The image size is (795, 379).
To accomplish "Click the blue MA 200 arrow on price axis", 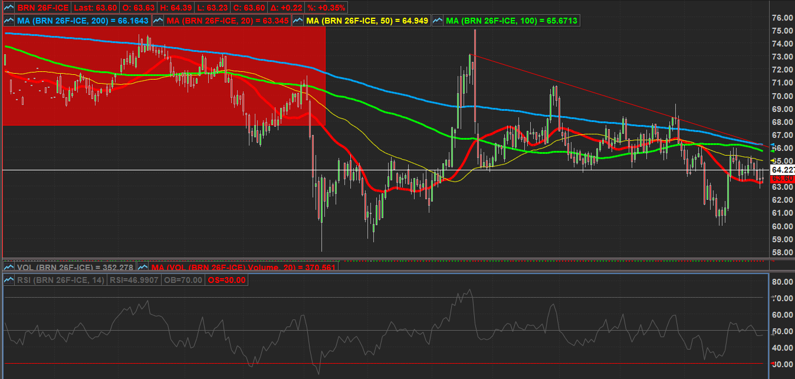I will (774, 144).
